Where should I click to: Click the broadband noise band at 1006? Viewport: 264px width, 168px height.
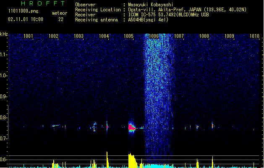tap(158, 98)
